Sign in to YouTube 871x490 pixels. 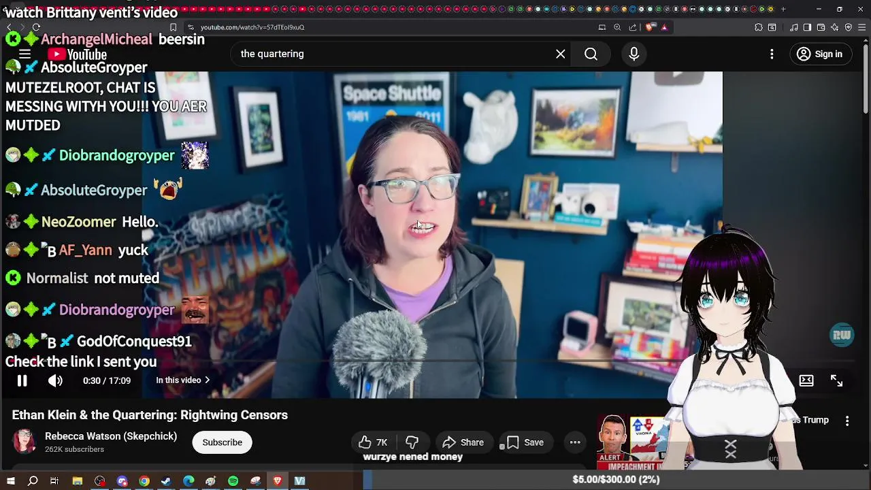pos(820,54)
